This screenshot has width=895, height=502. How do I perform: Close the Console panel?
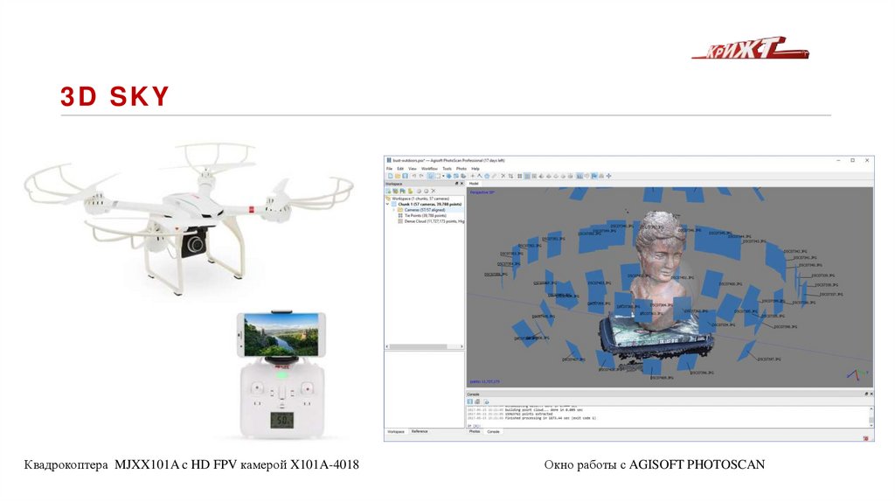pos(871,394)
